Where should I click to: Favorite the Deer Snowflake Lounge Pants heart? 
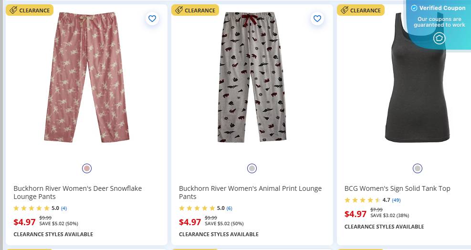[152, 19]
